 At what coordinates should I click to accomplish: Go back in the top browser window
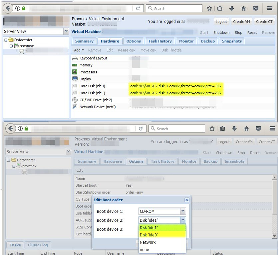coord(8,8)
